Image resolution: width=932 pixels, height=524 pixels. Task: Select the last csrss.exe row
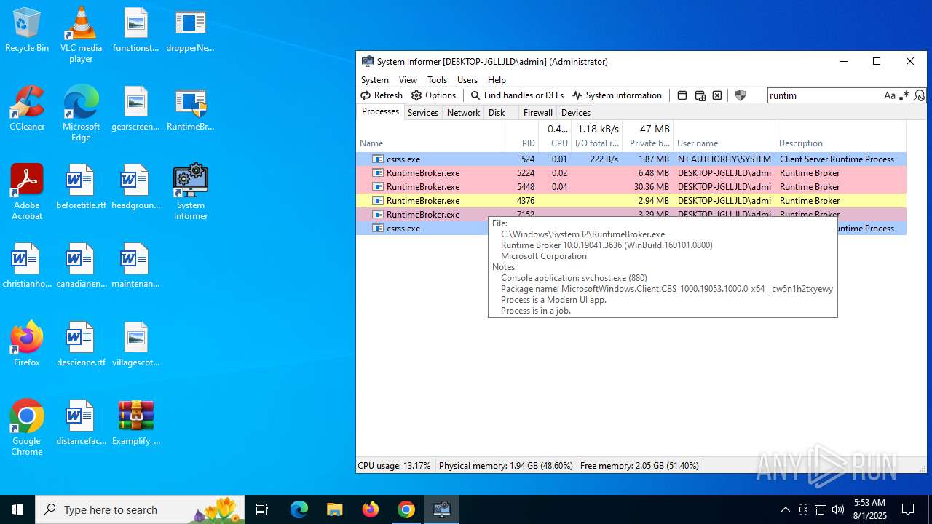point(422,229)
